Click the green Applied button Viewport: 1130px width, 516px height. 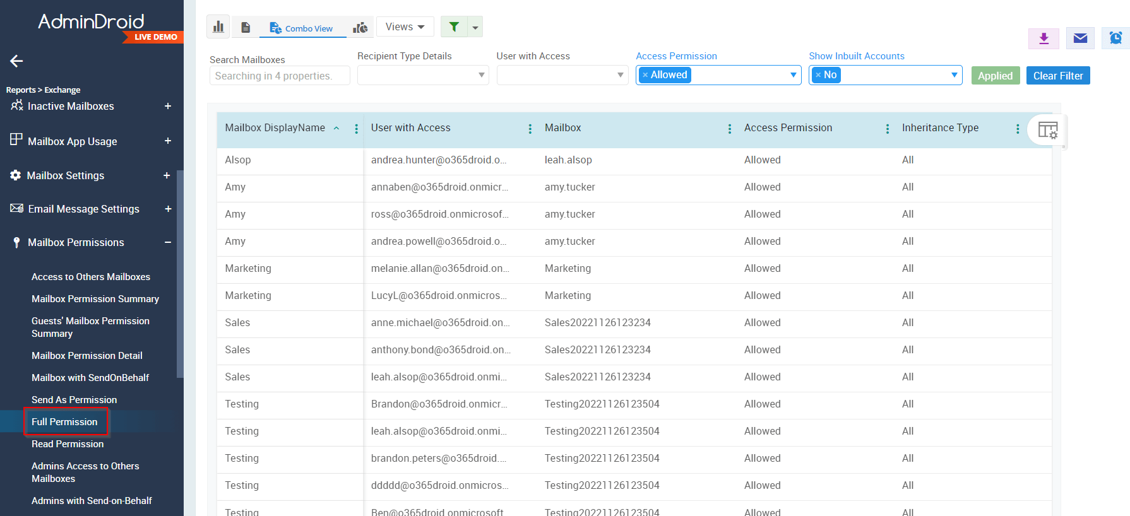[x=995, y=76]
